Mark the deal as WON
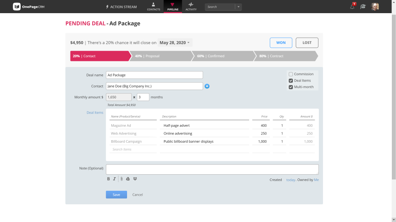 pos(281,42)
